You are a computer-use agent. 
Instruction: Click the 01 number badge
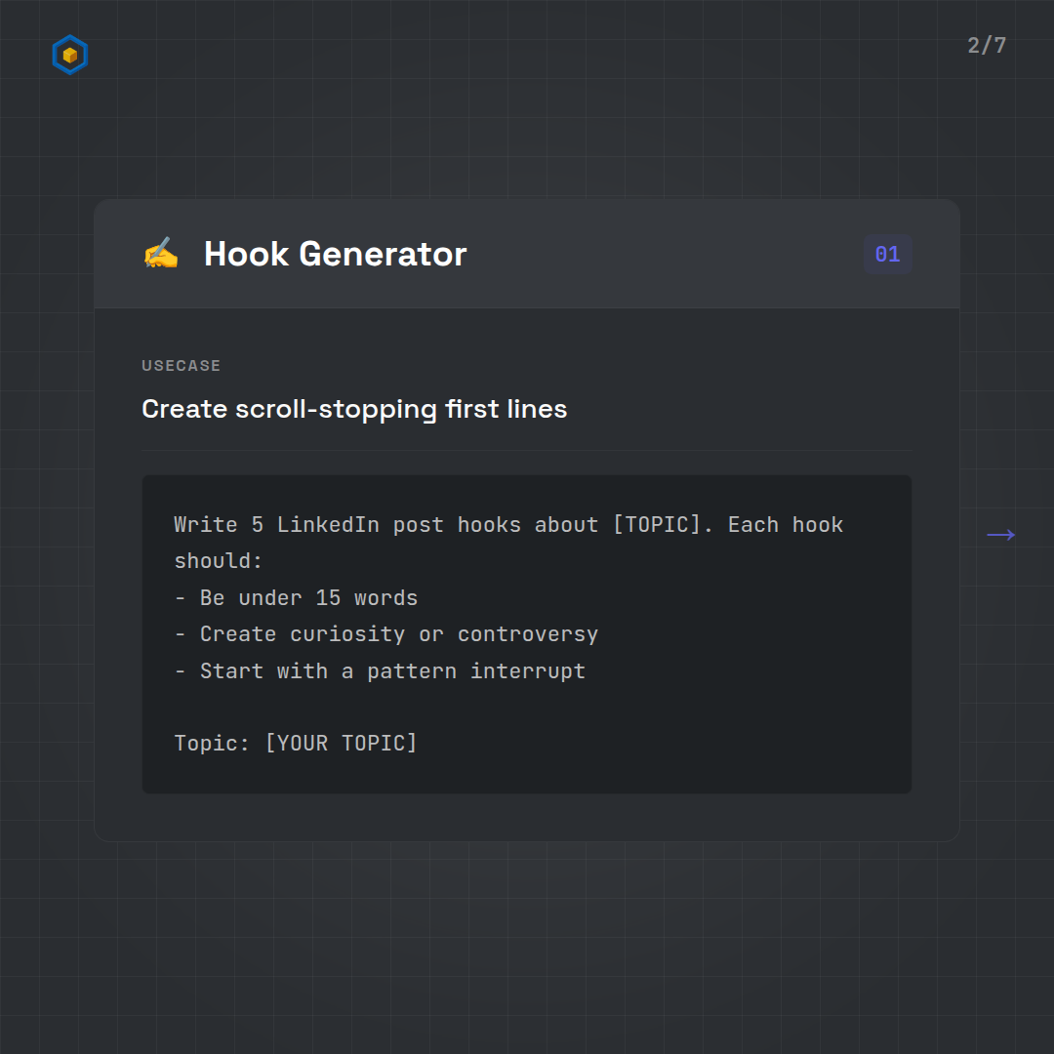click(x=887, y=255)
